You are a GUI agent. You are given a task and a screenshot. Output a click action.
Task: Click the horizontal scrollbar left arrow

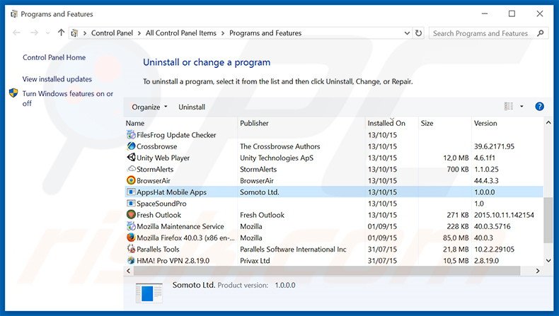point(128,271)
